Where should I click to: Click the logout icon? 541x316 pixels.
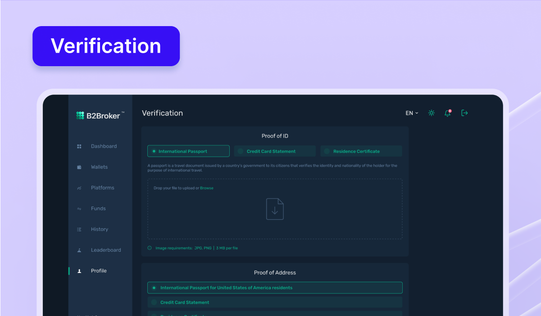tap(464, 113)
